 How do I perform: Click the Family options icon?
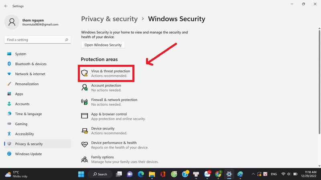[x=84, y=159]
